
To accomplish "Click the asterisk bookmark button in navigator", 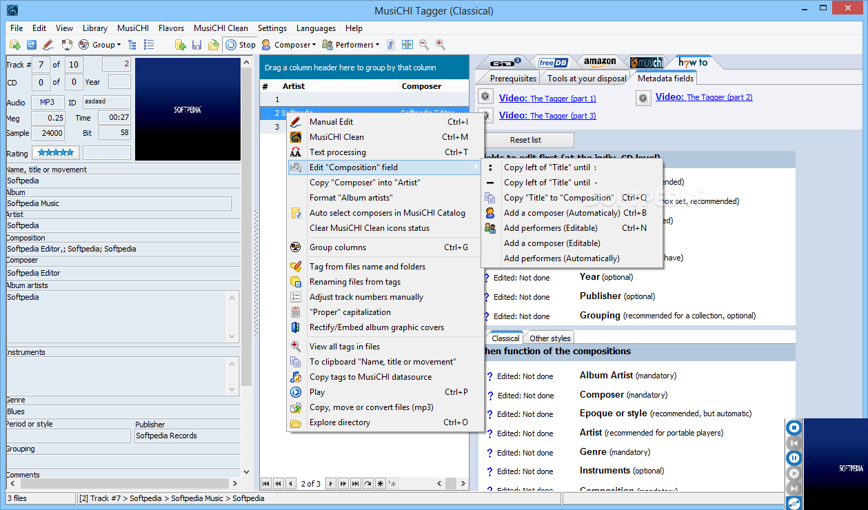I will (381, 484).
